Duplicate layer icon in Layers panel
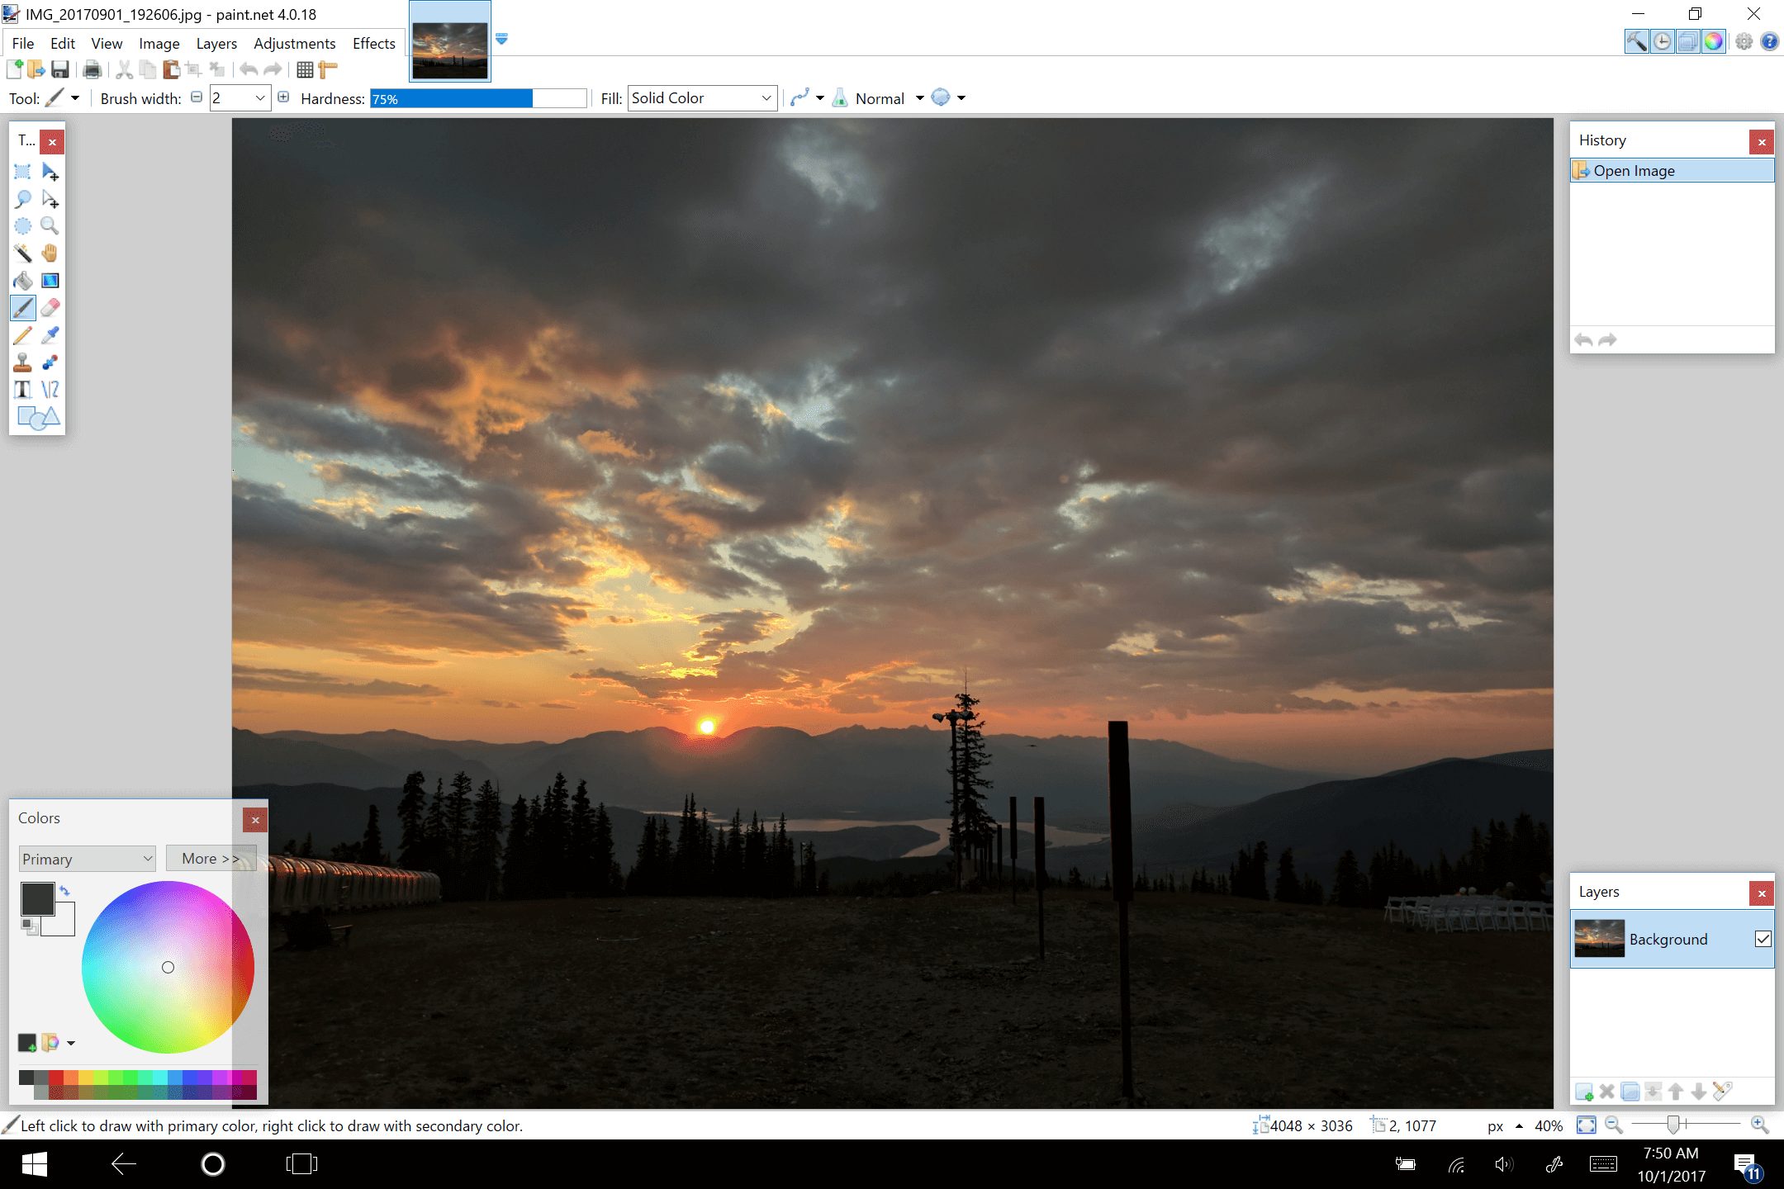 click(x=1630, y=1092)
